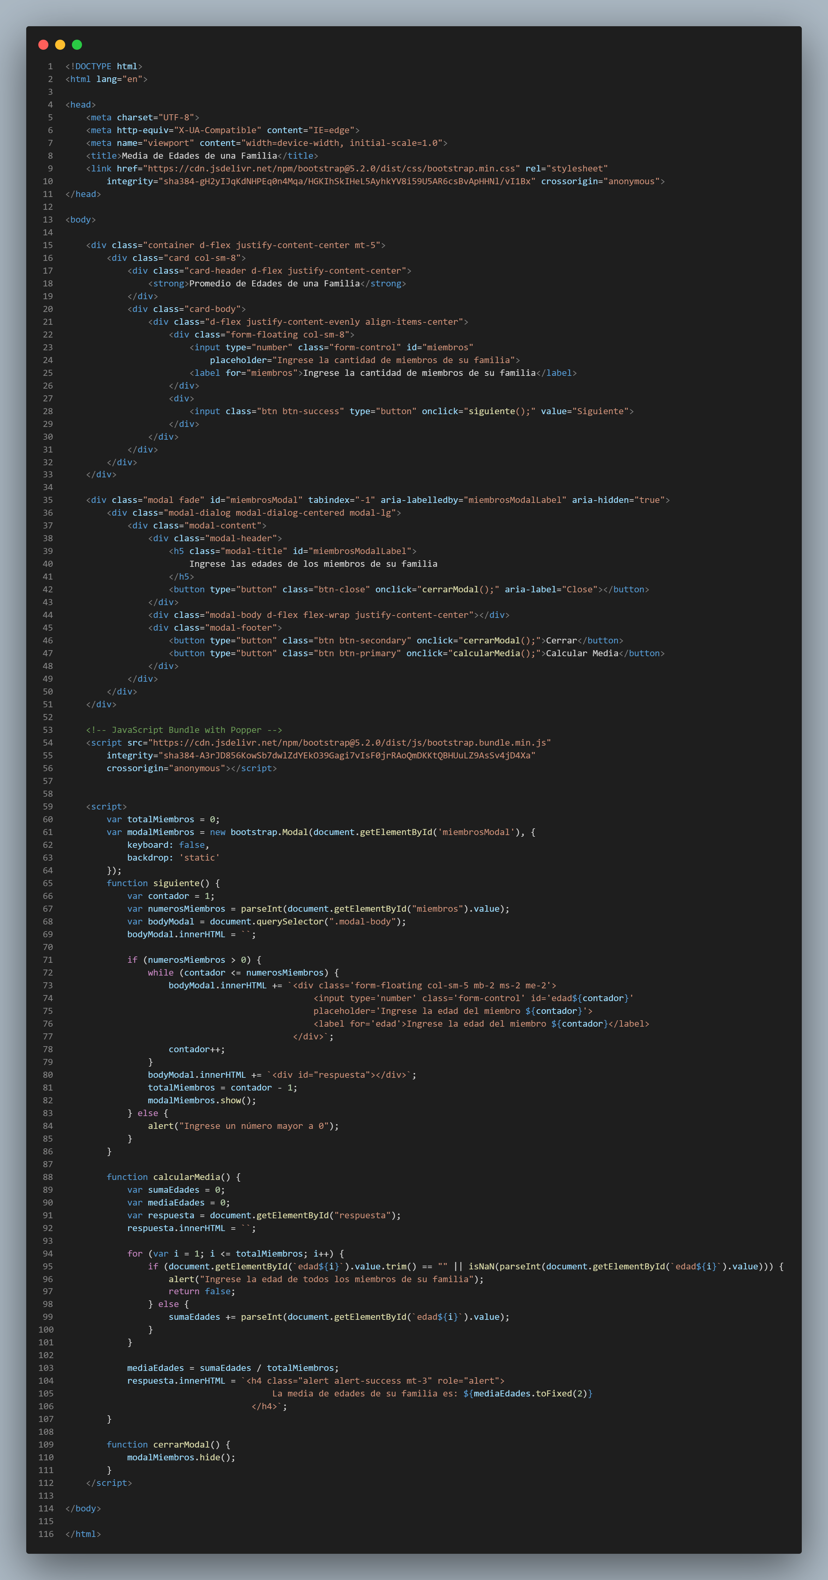Click the 'card-header d-flex justify-content-center' class line
Viewport: 828px width, 1580px height.
(269, 271)
